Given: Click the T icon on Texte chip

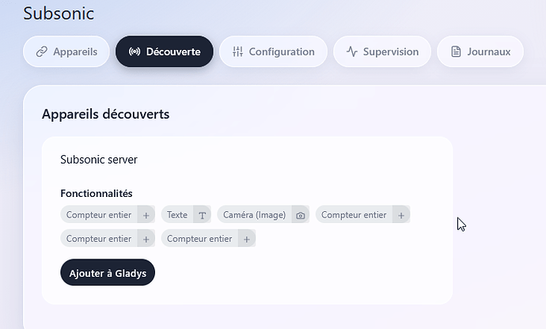Looking at the screenshot, I should click(x=203, y=215).
